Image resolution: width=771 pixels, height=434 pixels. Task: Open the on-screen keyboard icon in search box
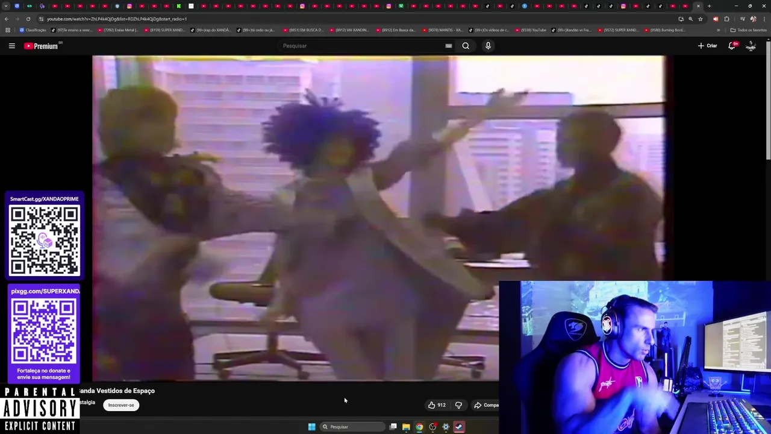click(x=449, y=46)
